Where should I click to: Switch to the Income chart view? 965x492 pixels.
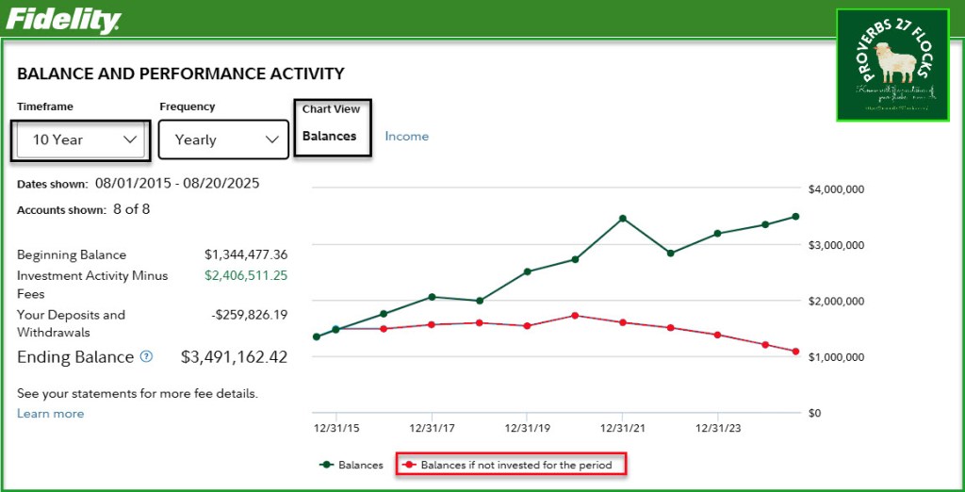[406, 136]
